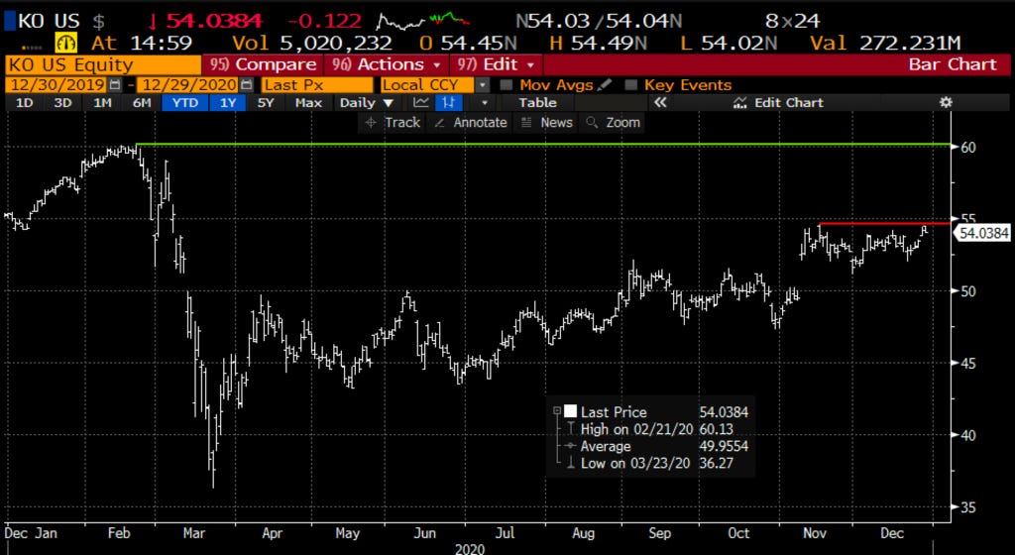Activate the Track crosshair tool
The image size is (1015, 555).
coord(393,122)
